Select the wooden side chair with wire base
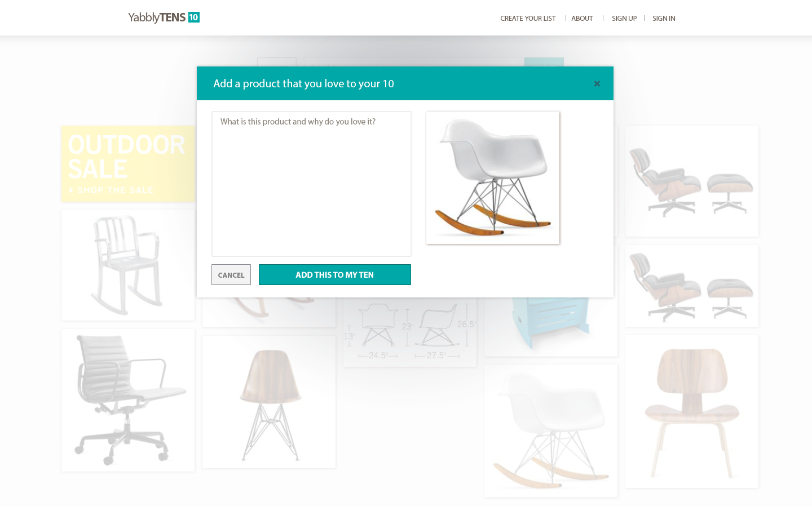 pyautogui.click(x=269, y=402)
